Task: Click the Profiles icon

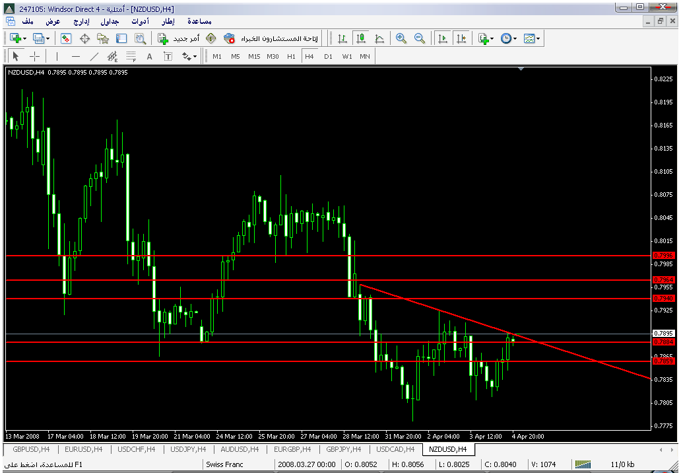Action: click(x=38, y=38)
